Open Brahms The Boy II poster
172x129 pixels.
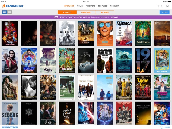(x=86, y=60)
